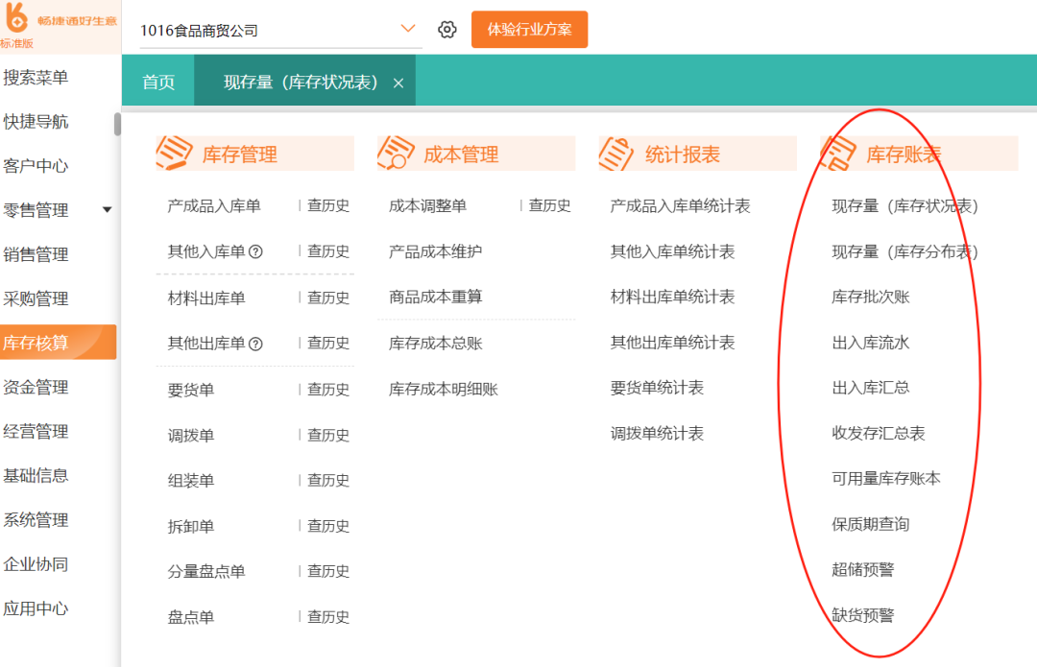The height and width of the screenshot is (667, 1037).
Task: Select 库存核算 in sidebar
Action: tap(59, 343)
